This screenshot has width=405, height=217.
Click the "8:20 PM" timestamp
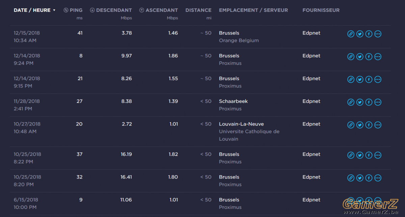coord(24,185)
